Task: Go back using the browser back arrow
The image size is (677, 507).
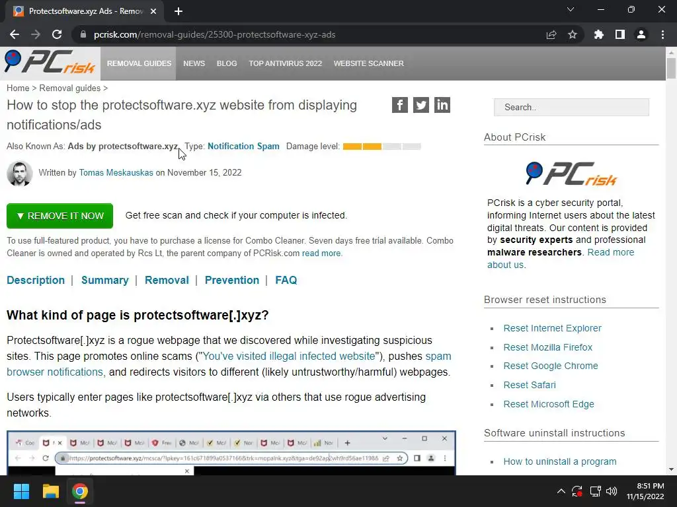Action: (x=15, y=34)
